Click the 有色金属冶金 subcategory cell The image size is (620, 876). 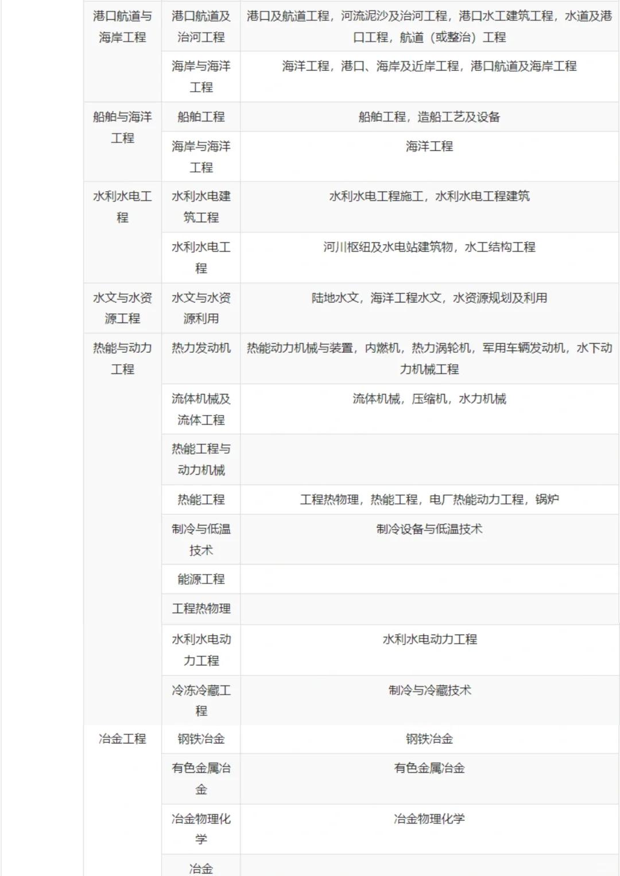pyautogui.click(x=200, y=780)
